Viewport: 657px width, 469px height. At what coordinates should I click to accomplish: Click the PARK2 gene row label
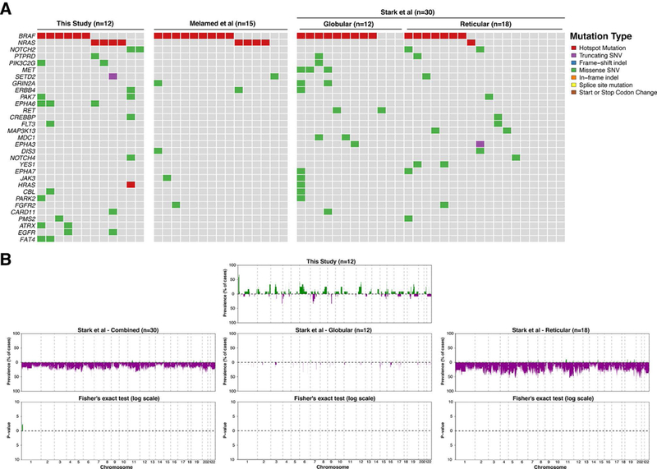pos(26,198)
